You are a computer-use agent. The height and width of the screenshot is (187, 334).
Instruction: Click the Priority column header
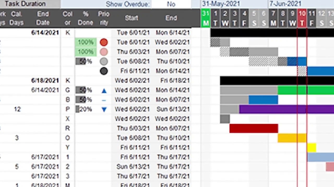(104, 18)
